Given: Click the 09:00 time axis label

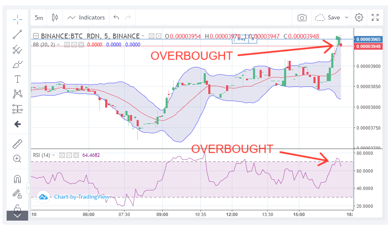Looking at the screenshot, I should click(162, 214).
